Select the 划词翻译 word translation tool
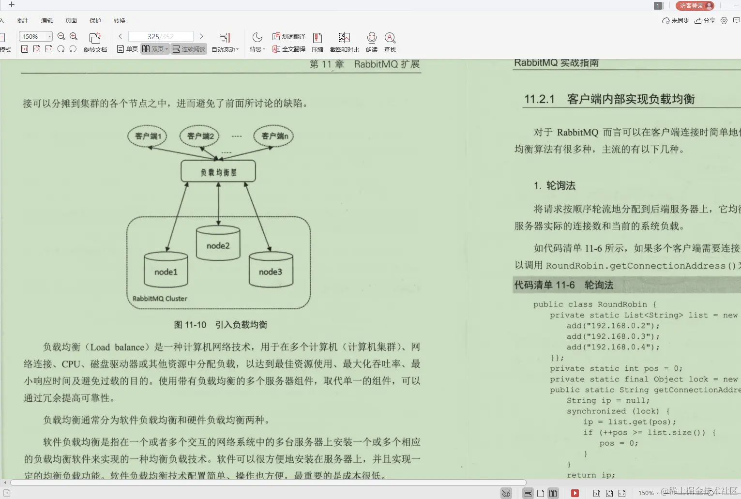741x499 pixels. (289, 36)
